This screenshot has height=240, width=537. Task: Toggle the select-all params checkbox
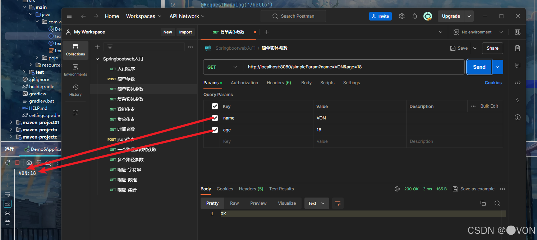[215, 106]
